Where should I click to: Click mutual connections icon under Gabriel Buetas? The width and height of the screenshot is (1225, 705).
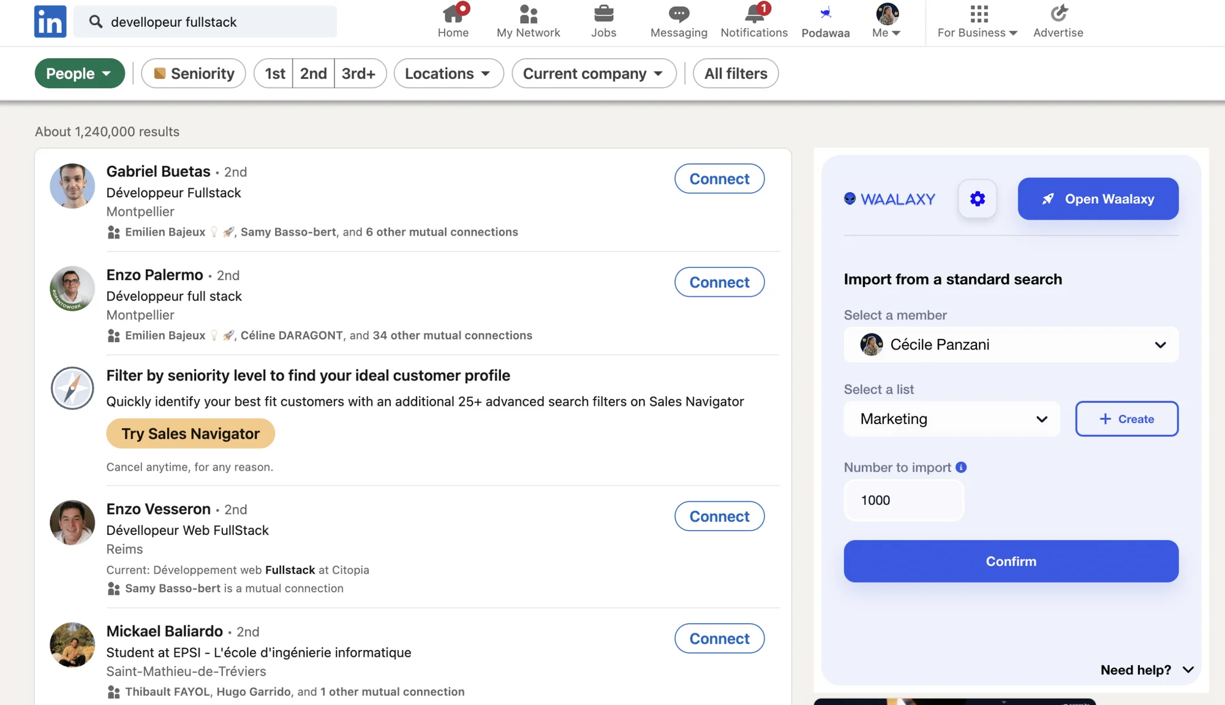(x=113, y=233)
